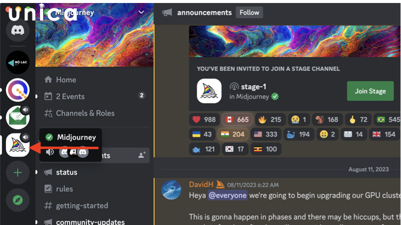Screen dimensions: 401x225
Task: Open Discord home direct messages icon
Action: click(x=18, y=30)
